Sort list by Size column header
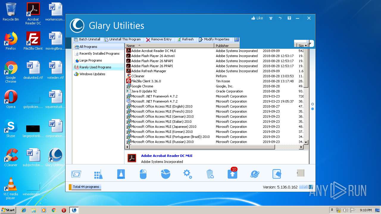The height and width of the screenshot is (214, 381). point(301,46)
